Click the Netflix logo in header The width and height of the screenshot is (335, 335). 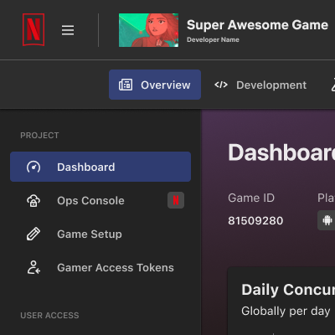click(33, 29)
